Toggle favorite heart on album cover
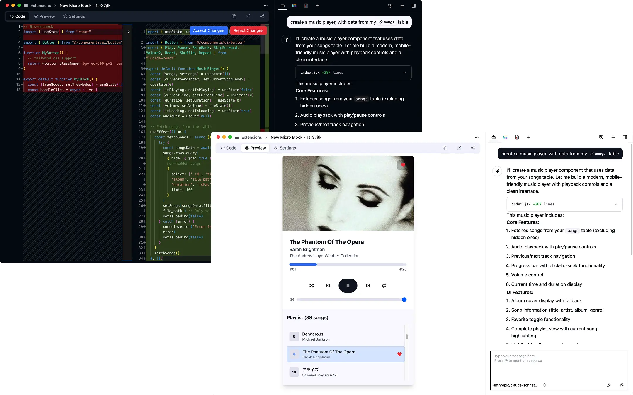633x395 pixels. coord(403,165)
